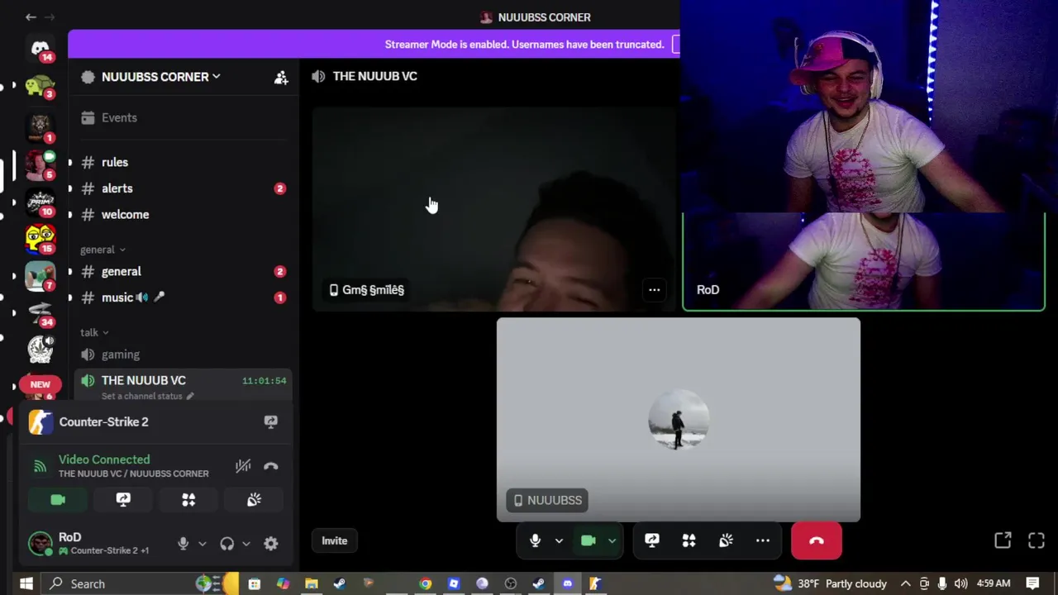This screenshot has height=595, width=1058.
Task: Open Windows notification center
Action: point(1032,583)
